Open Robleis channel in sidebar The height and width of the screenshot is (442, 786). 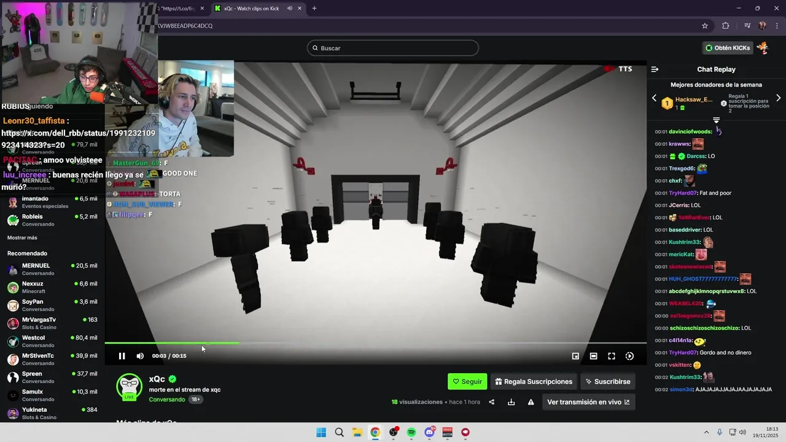click(52, 220)
